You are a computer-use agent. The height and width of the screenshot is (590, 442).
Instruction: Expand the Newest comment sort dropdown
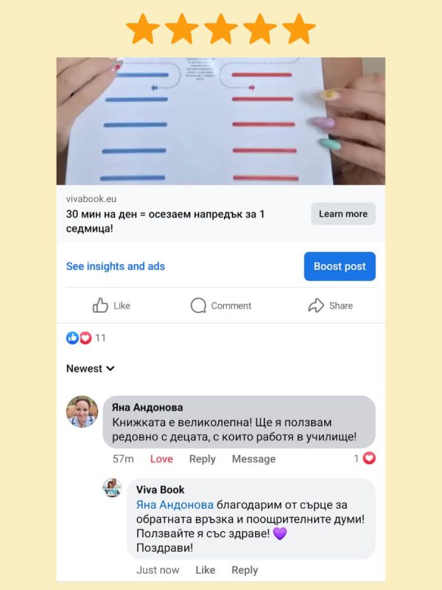90,368
